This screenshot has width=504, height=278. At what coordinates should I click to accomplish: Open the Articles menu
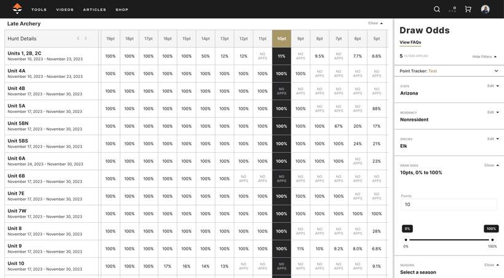[x=95, y=10]
